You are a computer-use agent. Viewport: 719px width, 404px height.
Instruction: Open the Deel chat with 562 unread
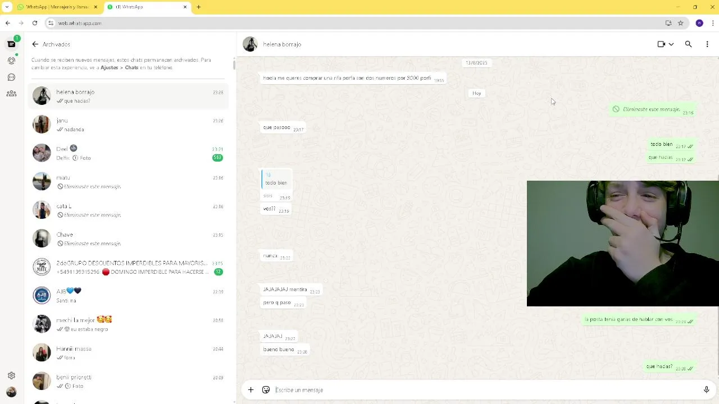(128, 153)
